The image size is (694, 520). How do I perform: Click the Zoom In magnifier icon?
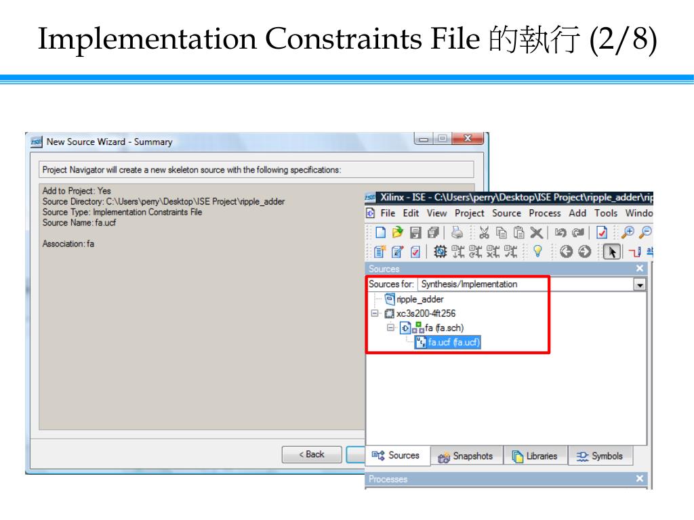[628, 233]
